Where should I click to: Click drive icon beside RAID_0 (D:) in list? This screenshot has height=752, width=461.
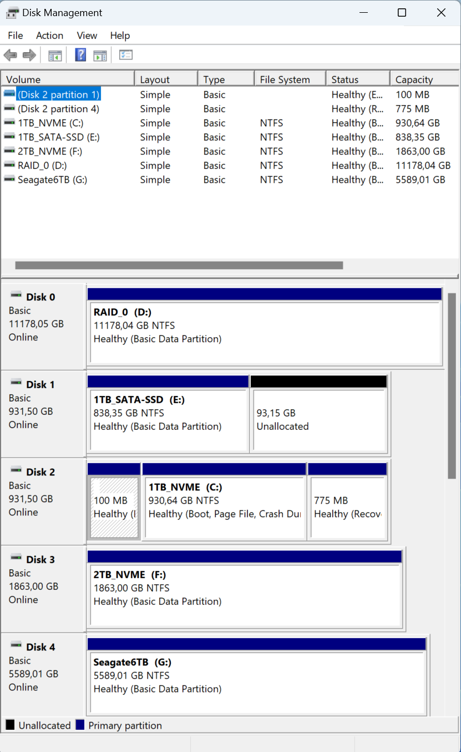9,166
